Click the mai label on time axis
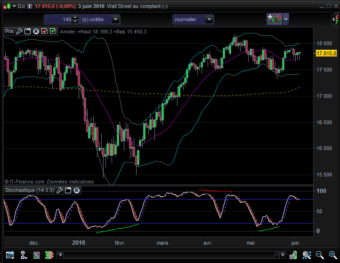340x263 pixels. click(251, 243)
